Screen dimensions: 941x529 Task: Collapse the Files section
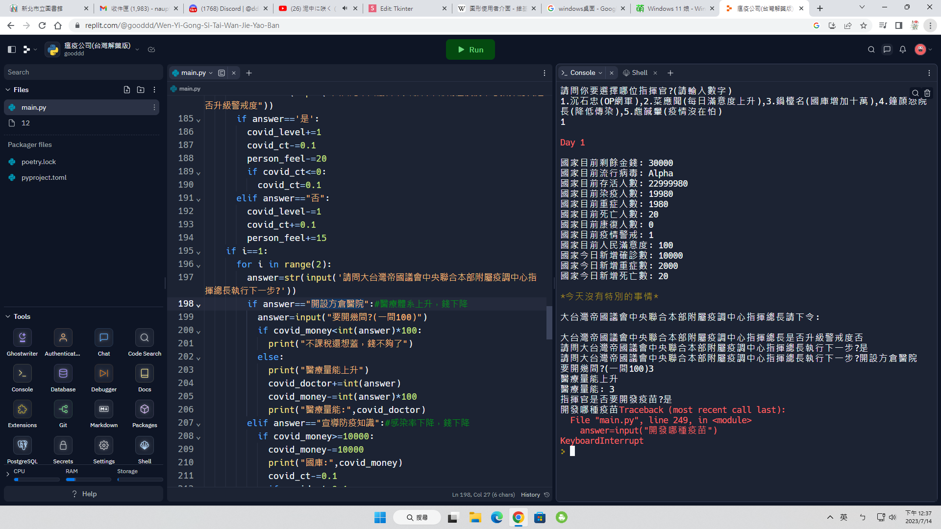tap(8, 90)
